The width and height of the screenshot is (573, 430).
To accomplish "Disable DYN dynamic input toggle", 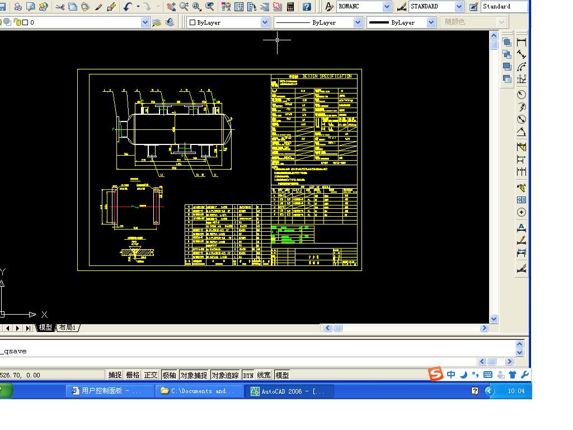I will (x=248, y=375).
